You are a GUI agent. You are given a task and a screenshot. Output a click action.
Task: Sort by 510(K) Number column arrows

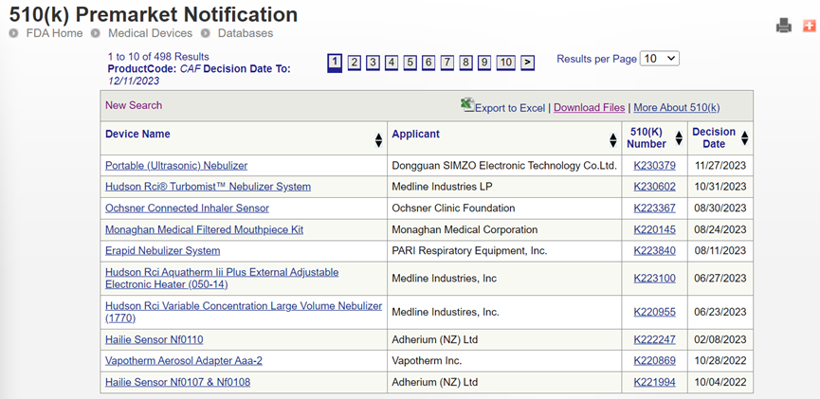click(678, 139)
